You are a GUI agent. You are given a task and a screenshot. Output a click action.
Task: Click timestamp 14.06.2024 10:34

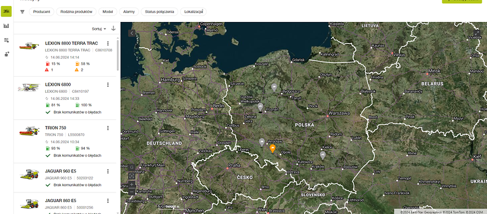pyautogui.click(x=65, y=142)
